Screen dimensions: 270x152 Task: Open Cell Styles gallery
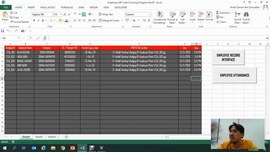click(x=182, y=18)
